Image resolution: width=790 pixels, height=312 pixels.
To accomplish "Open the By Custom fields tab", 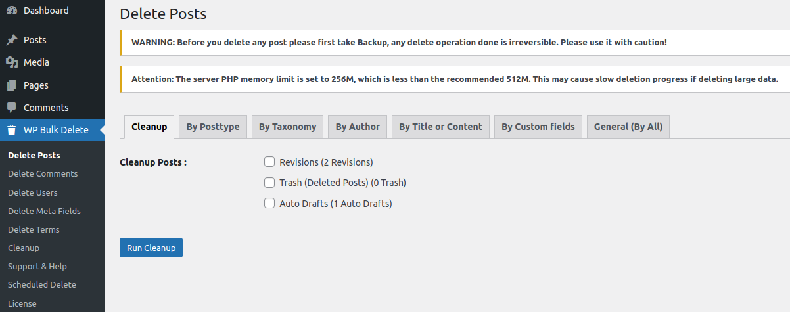I will tap(538, 127).
